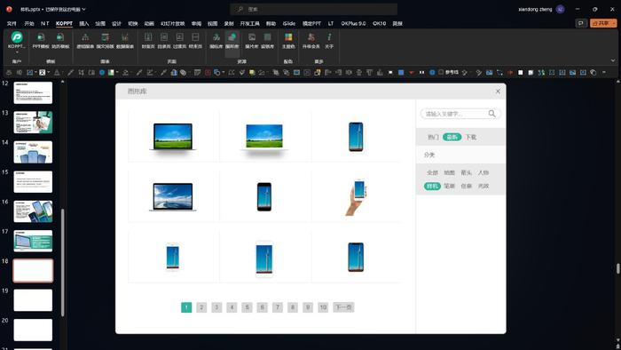Select slide 14 thumbnail
The image size is (621, 350).
click(33, 152)
